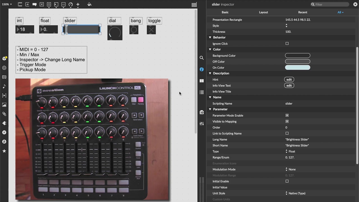This screenshot has height=202, width=359.
Task: Click the paint bucket format icon
Action: [x=89, y=4]
